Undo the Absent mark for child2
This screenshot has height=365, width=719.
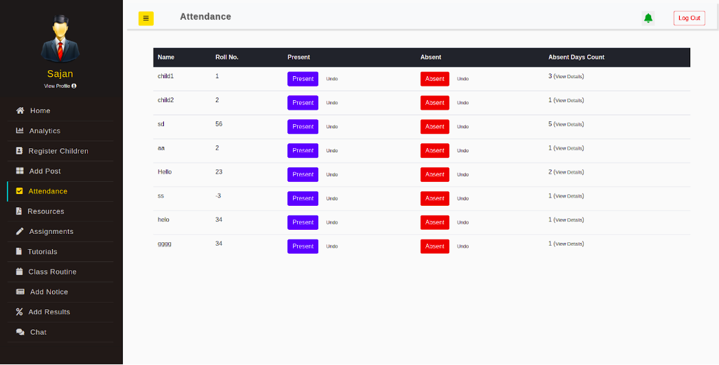[463, 103]
